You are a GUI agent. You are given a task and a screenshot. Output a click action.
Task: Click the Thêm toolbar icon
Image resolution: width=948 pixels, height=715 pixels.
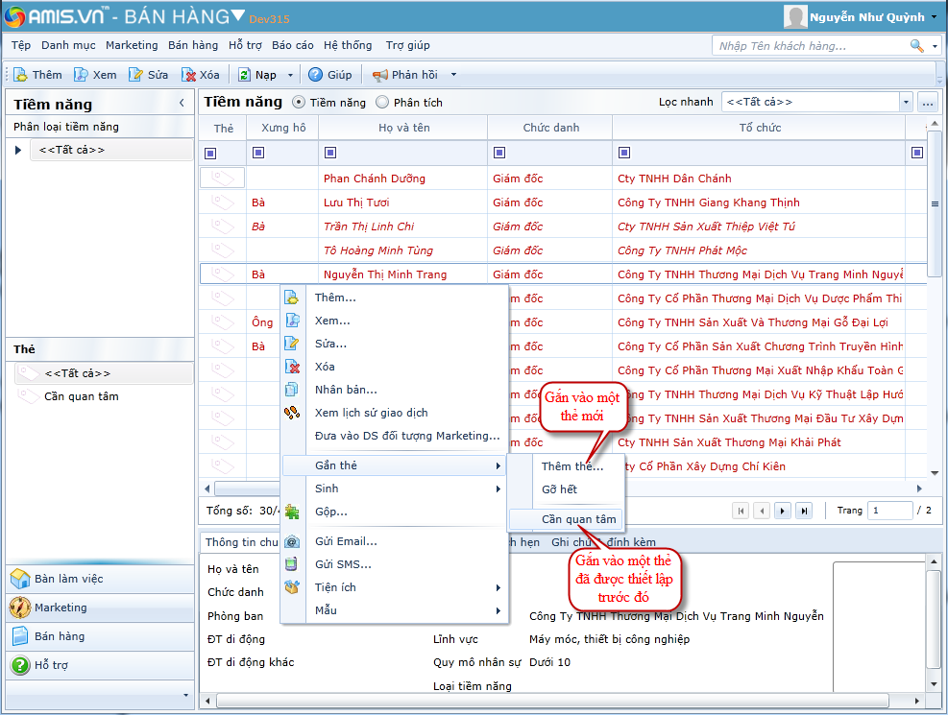(x=21, y=75)
